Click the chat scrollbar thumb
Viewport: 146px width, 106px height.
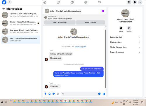click(x=105, y=59)
